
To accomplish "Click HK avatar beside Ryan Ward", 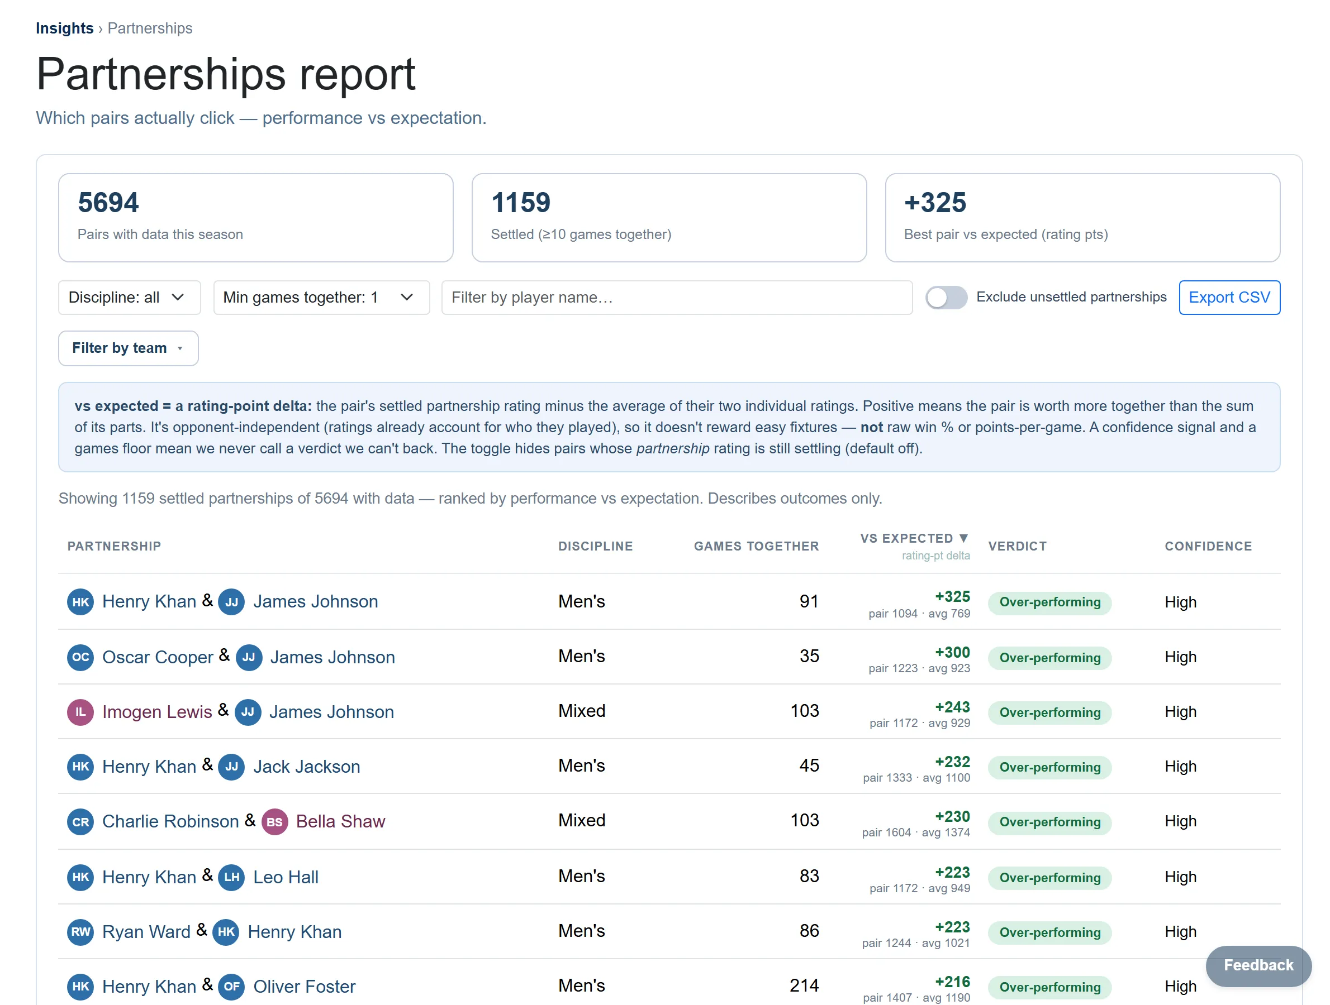I will [226, 932].
